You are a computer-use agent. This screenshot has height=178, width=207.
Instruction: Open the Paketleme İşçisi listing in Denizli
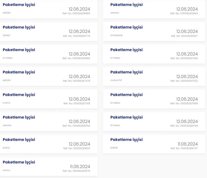point(19,27)
